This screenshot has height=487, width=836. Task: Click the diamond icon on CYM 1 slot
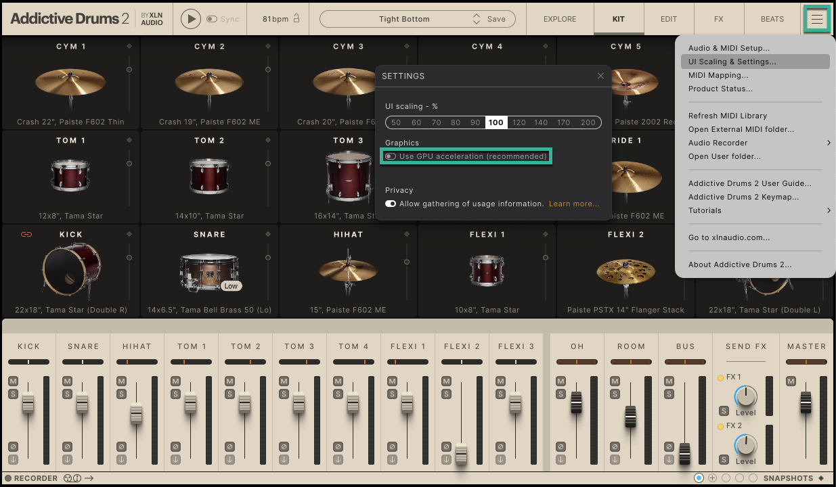click(x=129, y=46)
